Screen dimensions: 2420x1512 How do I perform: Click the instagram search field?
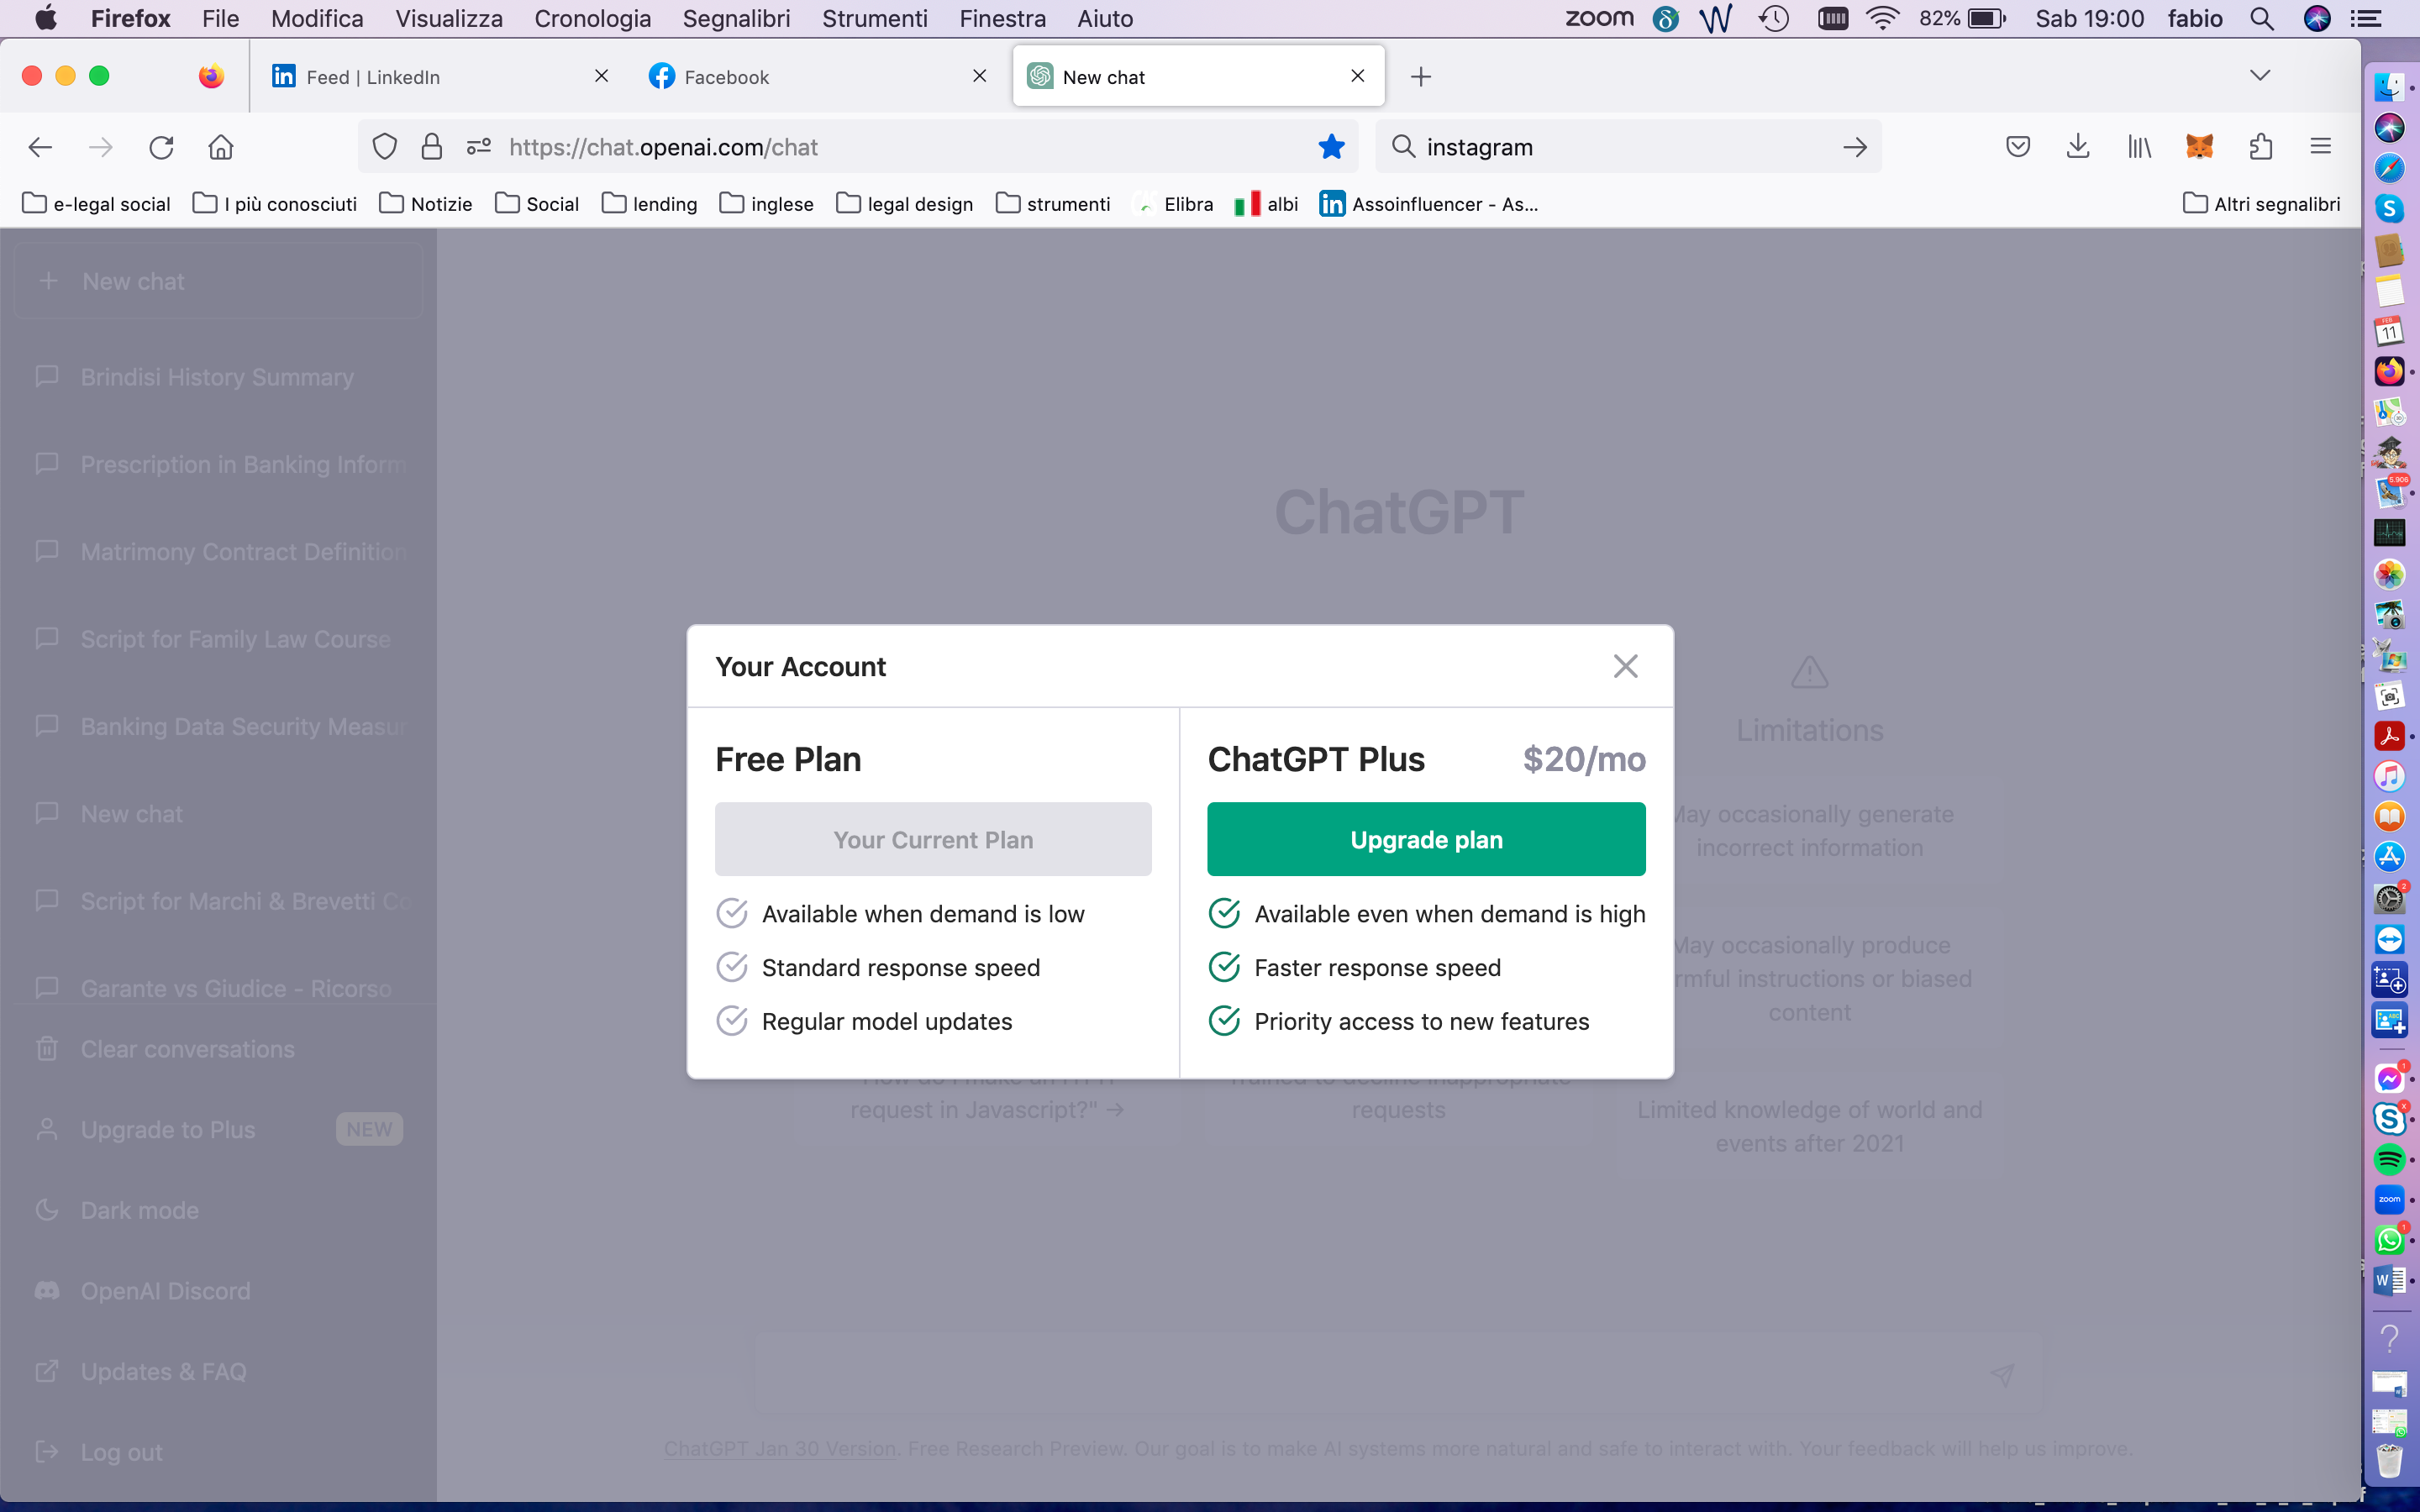1620,147
